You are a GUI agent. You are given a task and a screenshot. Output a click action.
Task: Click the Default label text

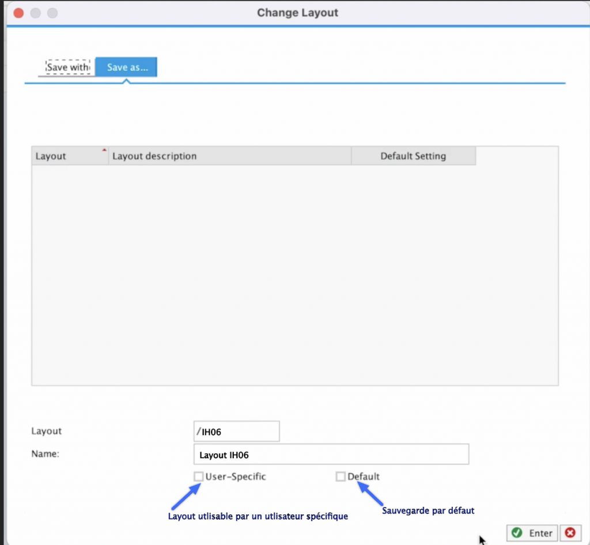(x=364, y=476)
